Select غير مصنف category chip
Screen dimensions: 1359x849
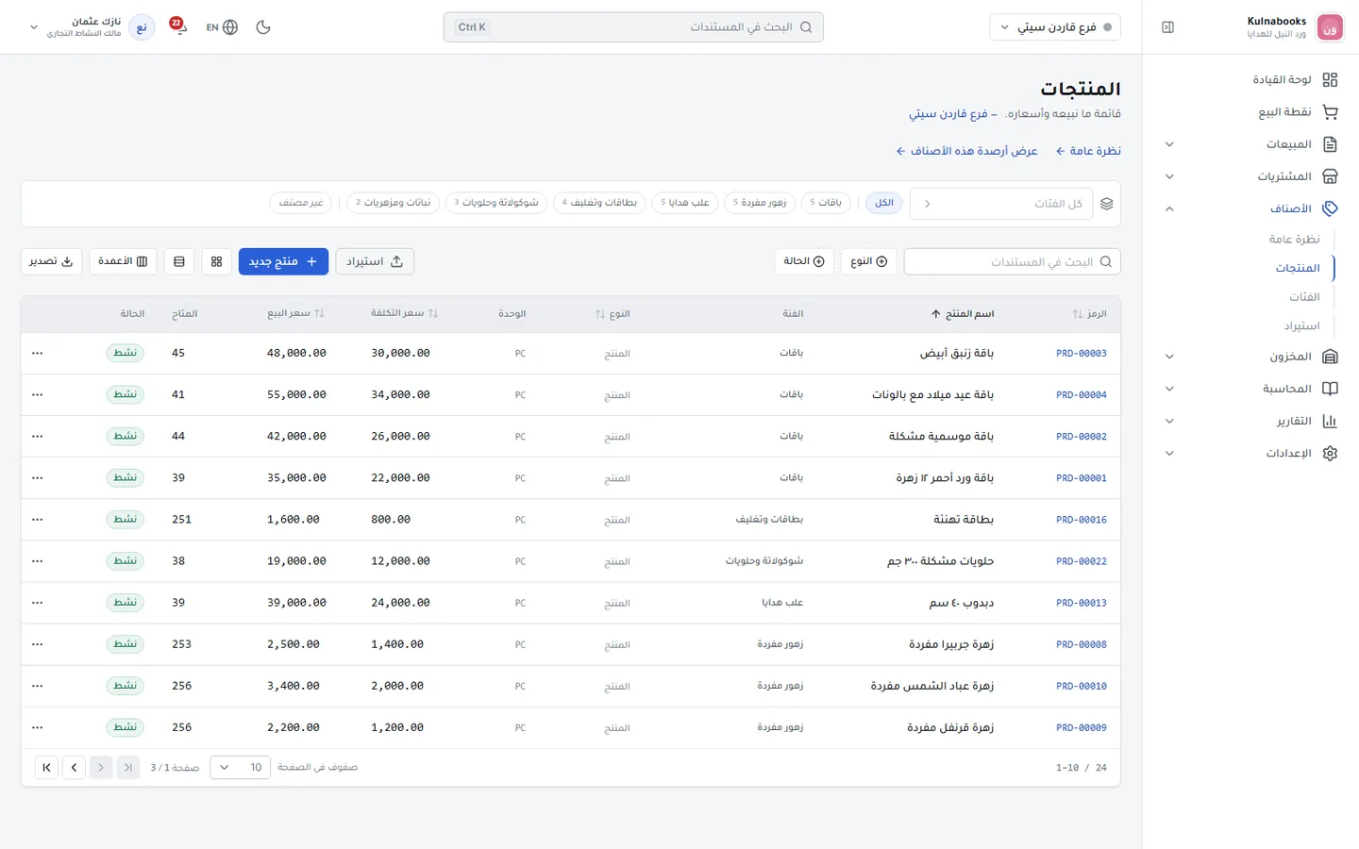302,203
